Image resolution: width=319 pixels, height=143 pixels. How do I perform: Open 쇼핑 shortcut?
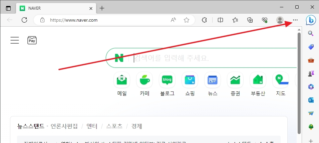190,84
